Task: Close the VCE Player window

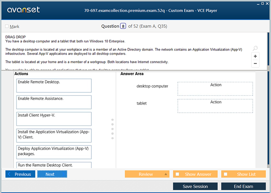Action: coord(267,3)
